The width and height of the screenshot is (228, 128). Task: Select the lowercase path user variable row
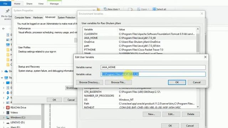(140, 46)
